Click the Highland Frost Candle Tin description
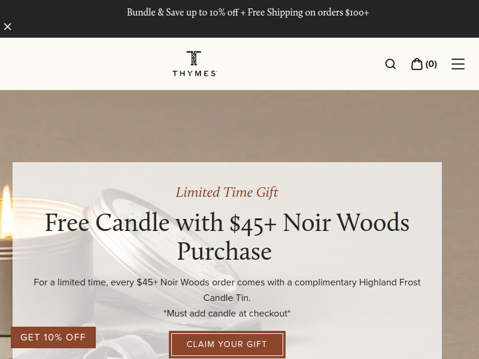 click(227, 290)
